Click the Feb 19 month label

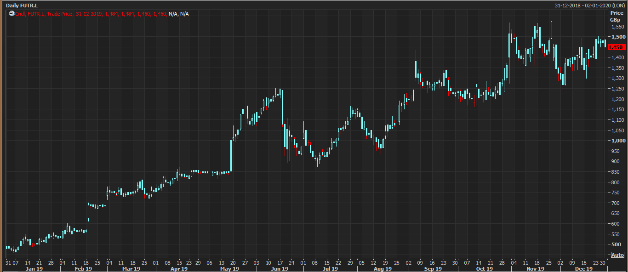[83, 269]
